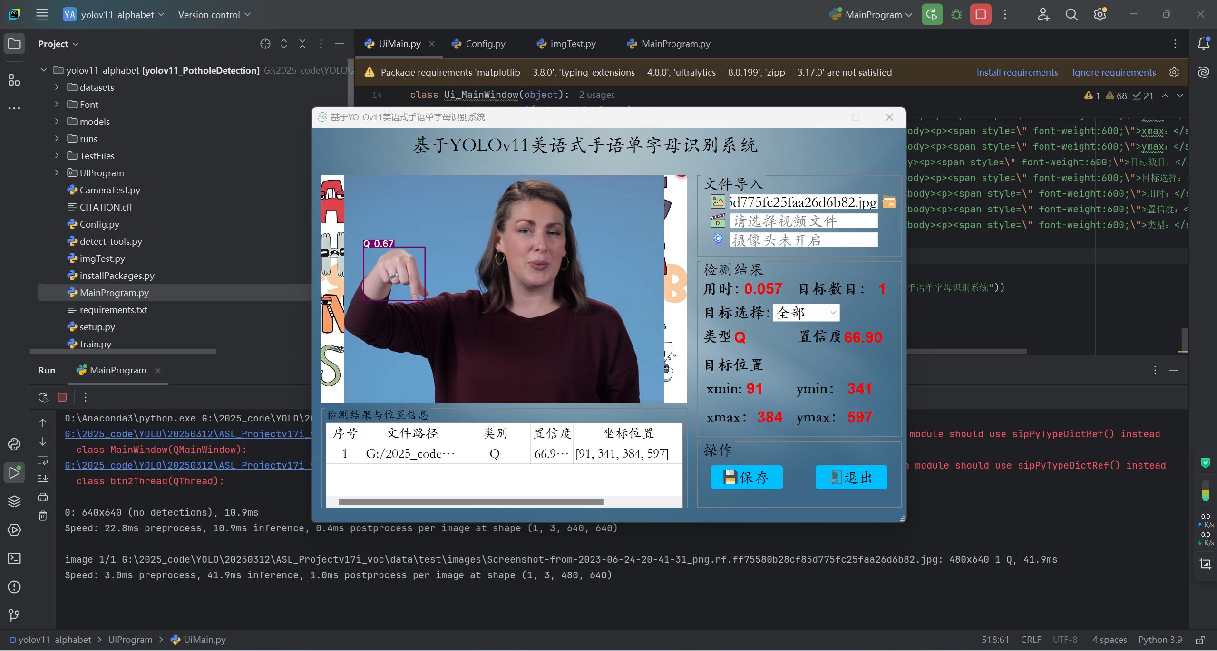Open Project view selector dropdown
This screenshot has height=651, width=1217.
tap(58, 44)
